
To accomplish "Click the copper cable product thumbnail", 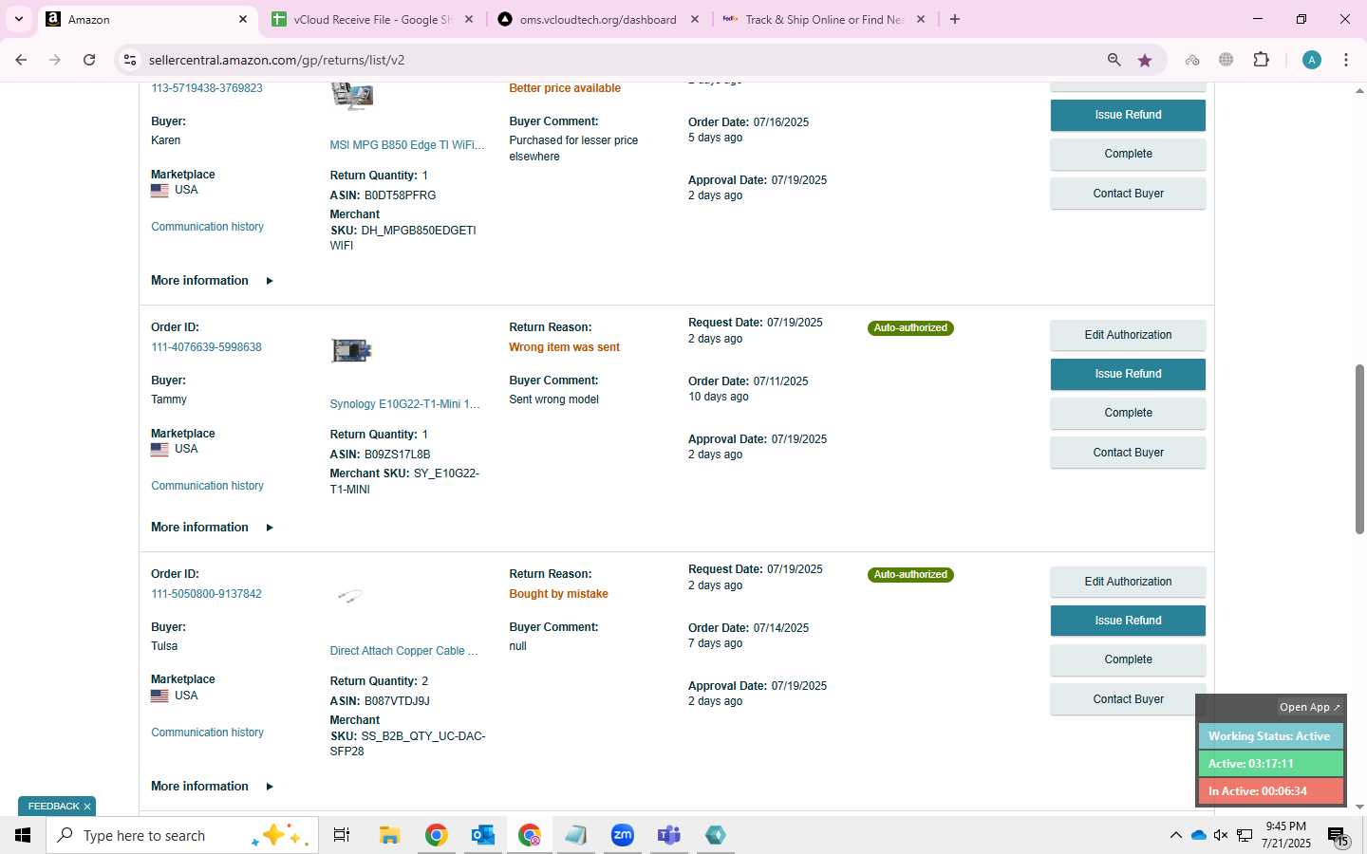I will pos(350,596).
